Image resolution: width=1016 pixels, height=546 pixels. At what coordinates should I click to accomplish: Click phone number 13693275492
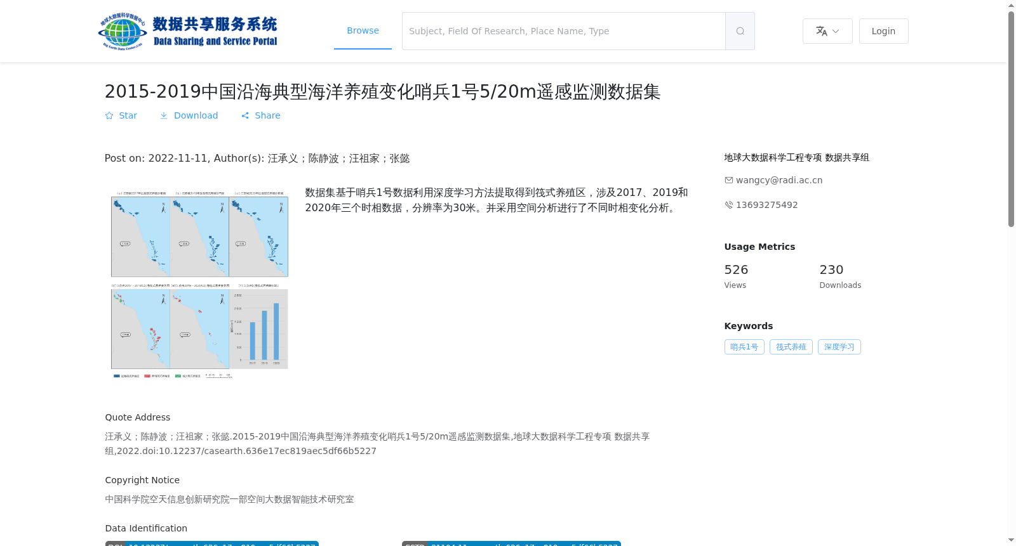(x=767, y=205)
